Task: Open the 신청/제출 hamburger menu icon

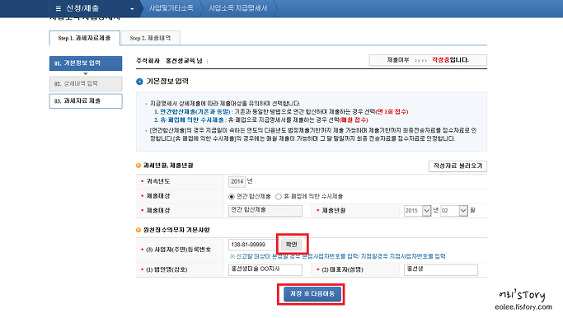Action: click(x=59, y=8)
